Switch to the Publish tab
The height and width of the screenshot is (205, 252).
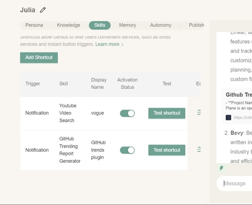pyautogui.click(x=196, y=25)
